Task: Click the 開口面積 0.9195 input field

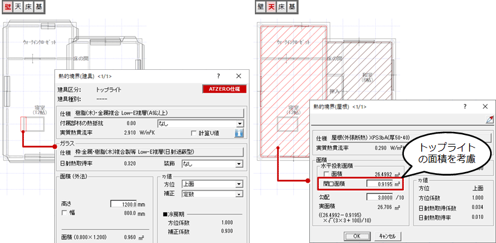Action: 379,184
